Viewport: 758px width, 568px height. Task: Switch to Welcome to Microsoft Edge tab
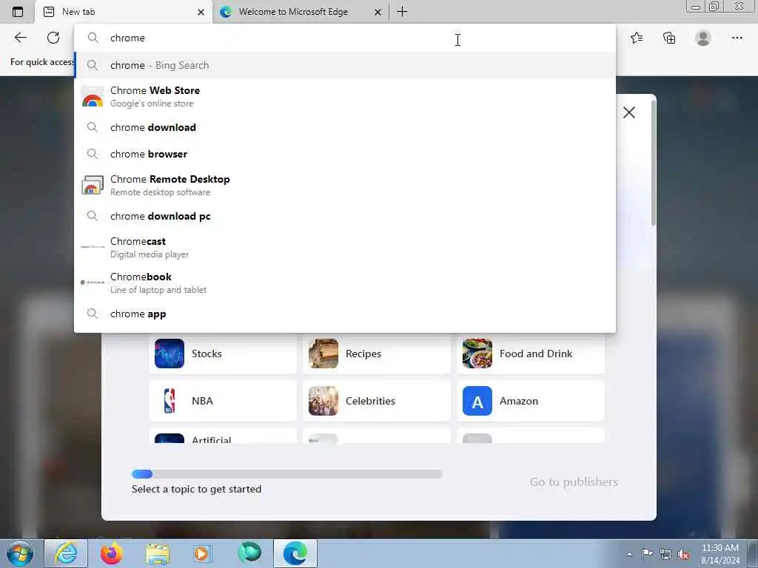click(301, 12)
